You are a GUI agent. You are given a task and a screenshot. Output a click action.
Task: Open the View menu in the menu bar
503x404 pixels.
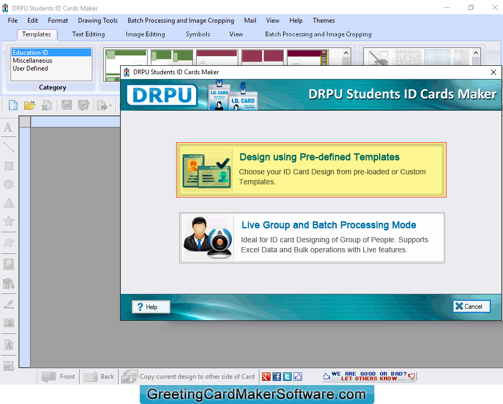pyautogui.click(x=273, y=21)
